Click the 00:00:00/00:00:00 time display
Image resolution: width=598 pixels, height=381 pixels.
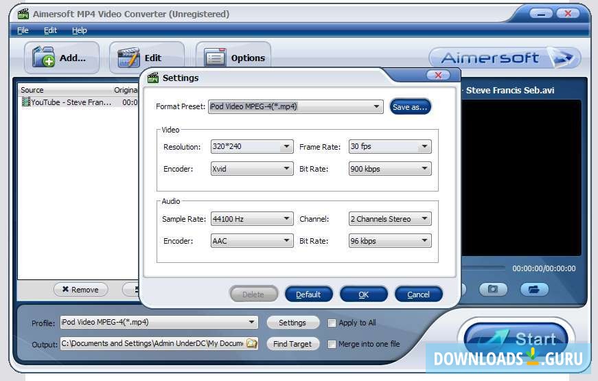click(544, 268)
